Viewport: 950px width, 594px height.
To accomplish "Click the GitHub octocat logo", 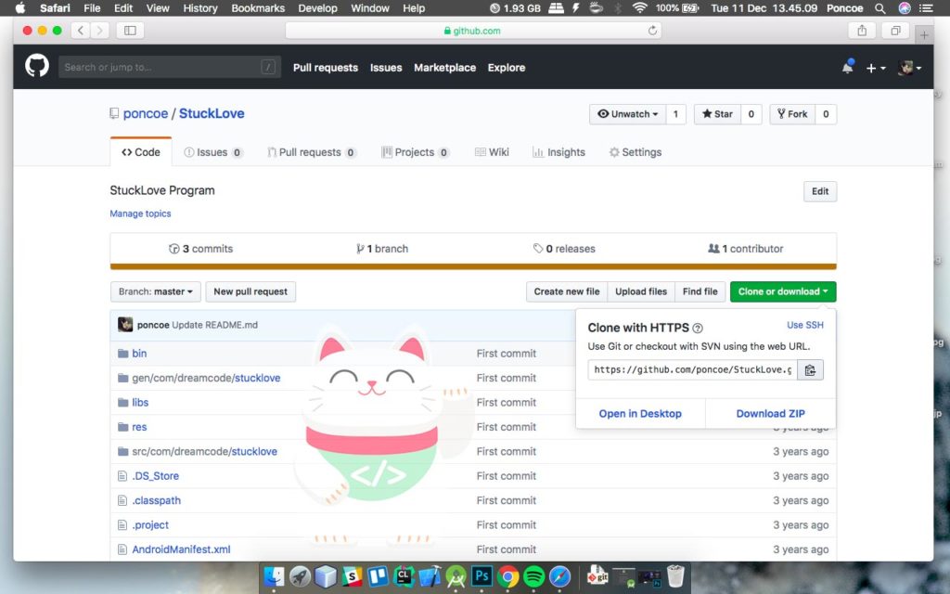I will tap(37, 67).
